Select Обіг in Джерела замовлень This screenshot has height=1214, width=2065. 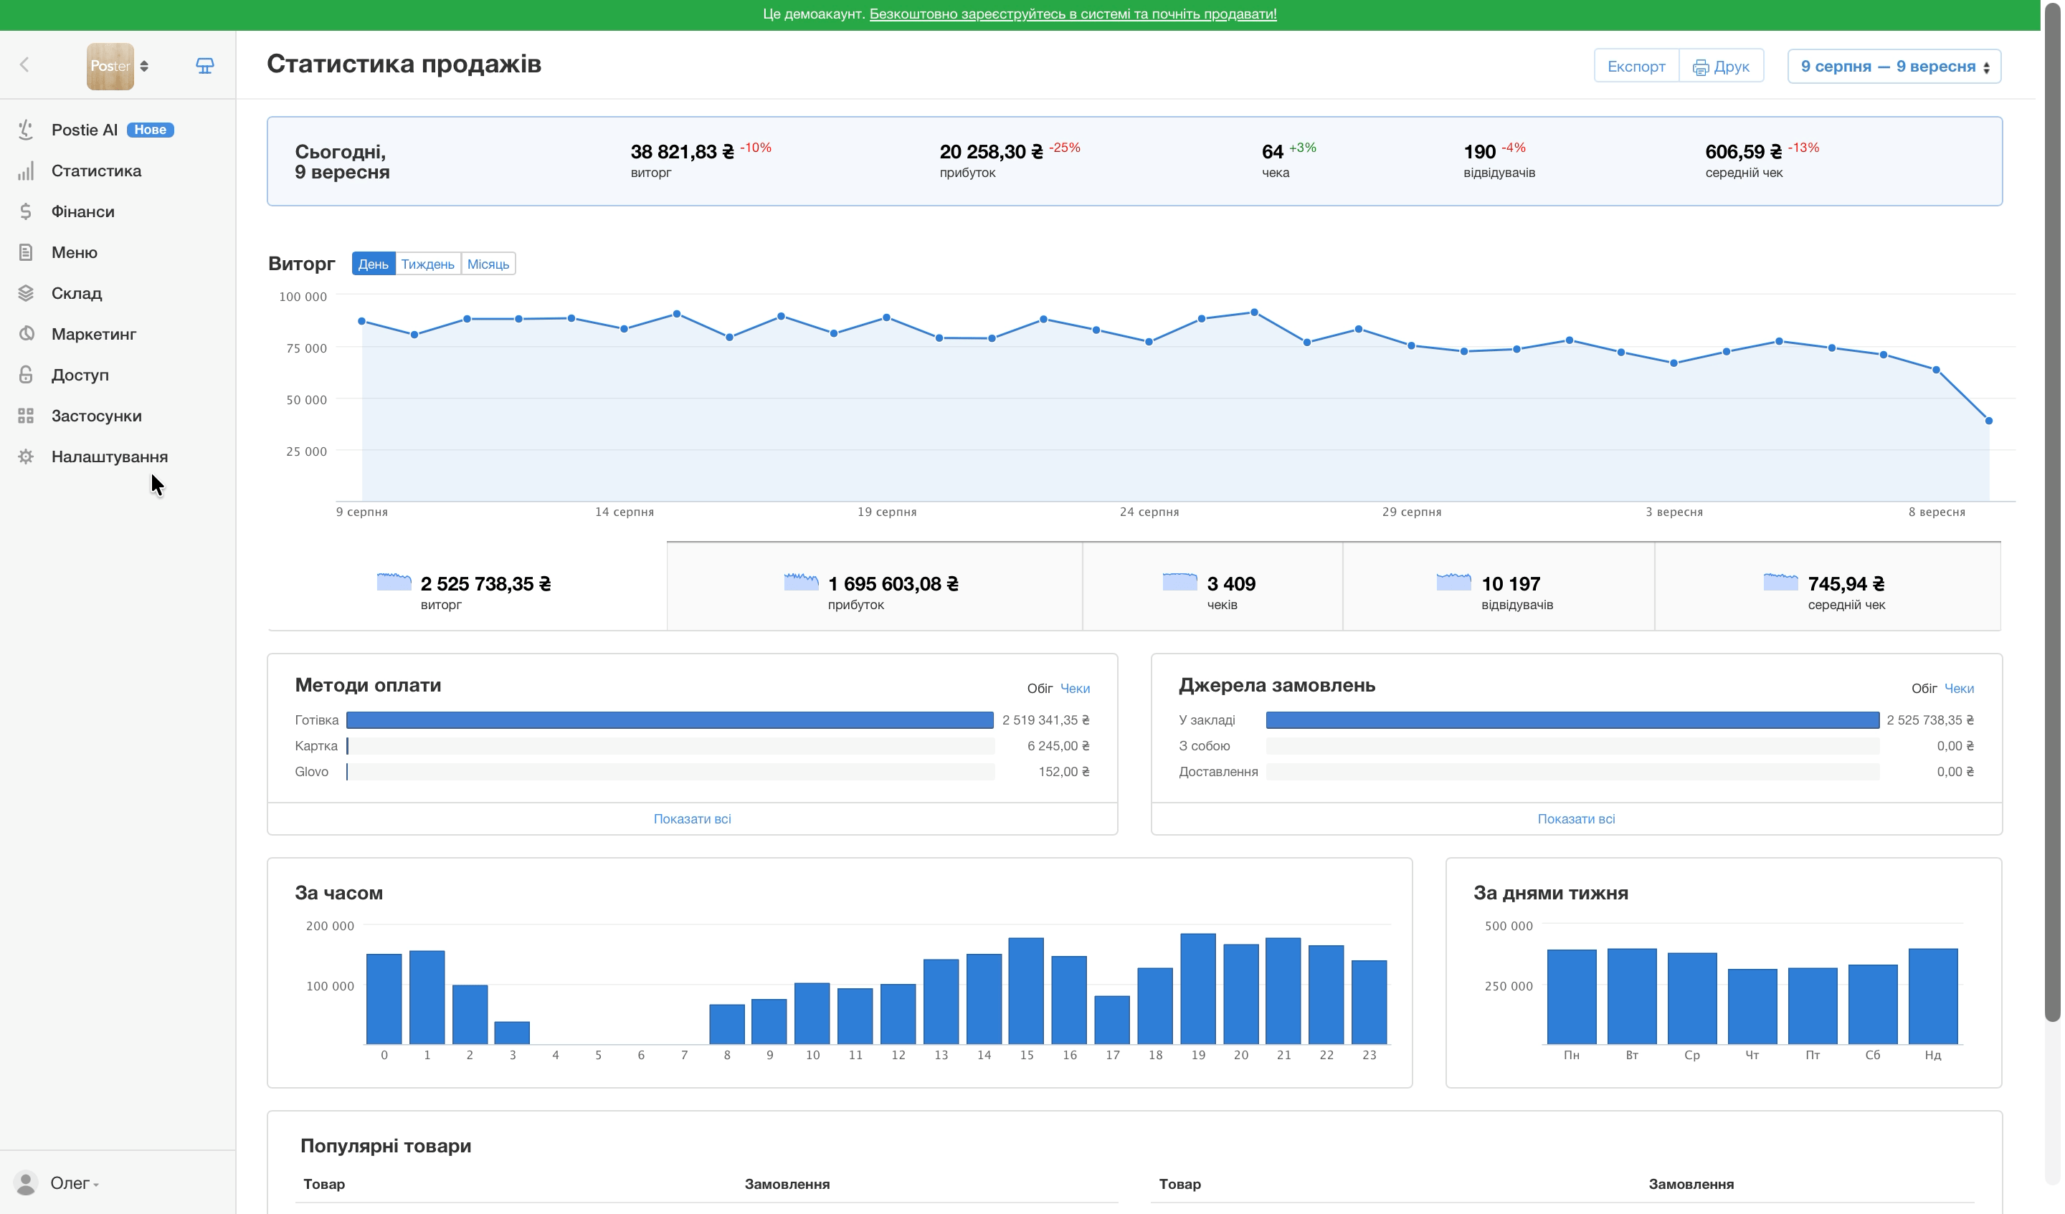pyautogui.click(x=1923, y=688)
